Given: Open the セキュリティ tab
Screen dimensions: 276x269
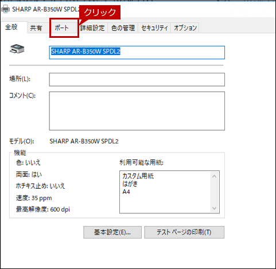Looking at the screenshot, I should (154, 28).
